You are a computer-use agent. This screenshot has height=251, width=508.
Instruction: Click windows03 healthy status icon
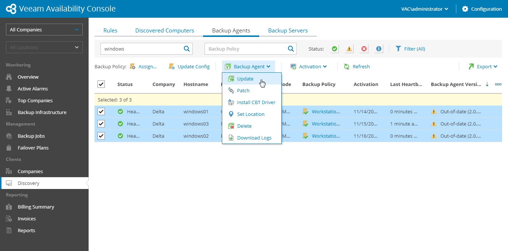pos(120,124)
